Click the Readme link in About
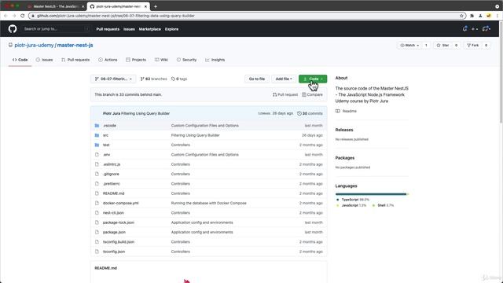Screen dimensions: 503x283 click(346, 111)
